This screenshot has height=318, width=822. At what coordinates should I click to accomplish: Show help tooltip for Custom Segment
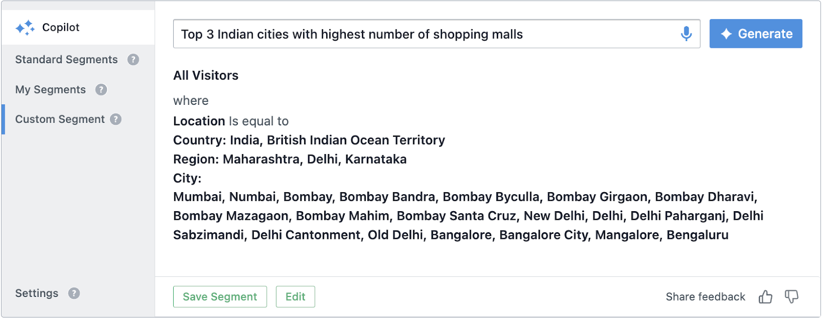[116, 119]
